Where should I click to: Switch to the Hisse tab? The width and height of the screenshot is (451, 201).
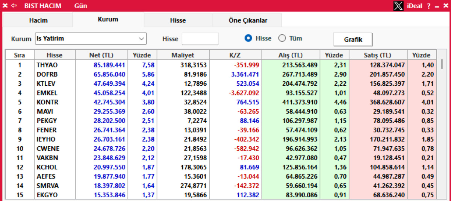(x=178, y=21)
